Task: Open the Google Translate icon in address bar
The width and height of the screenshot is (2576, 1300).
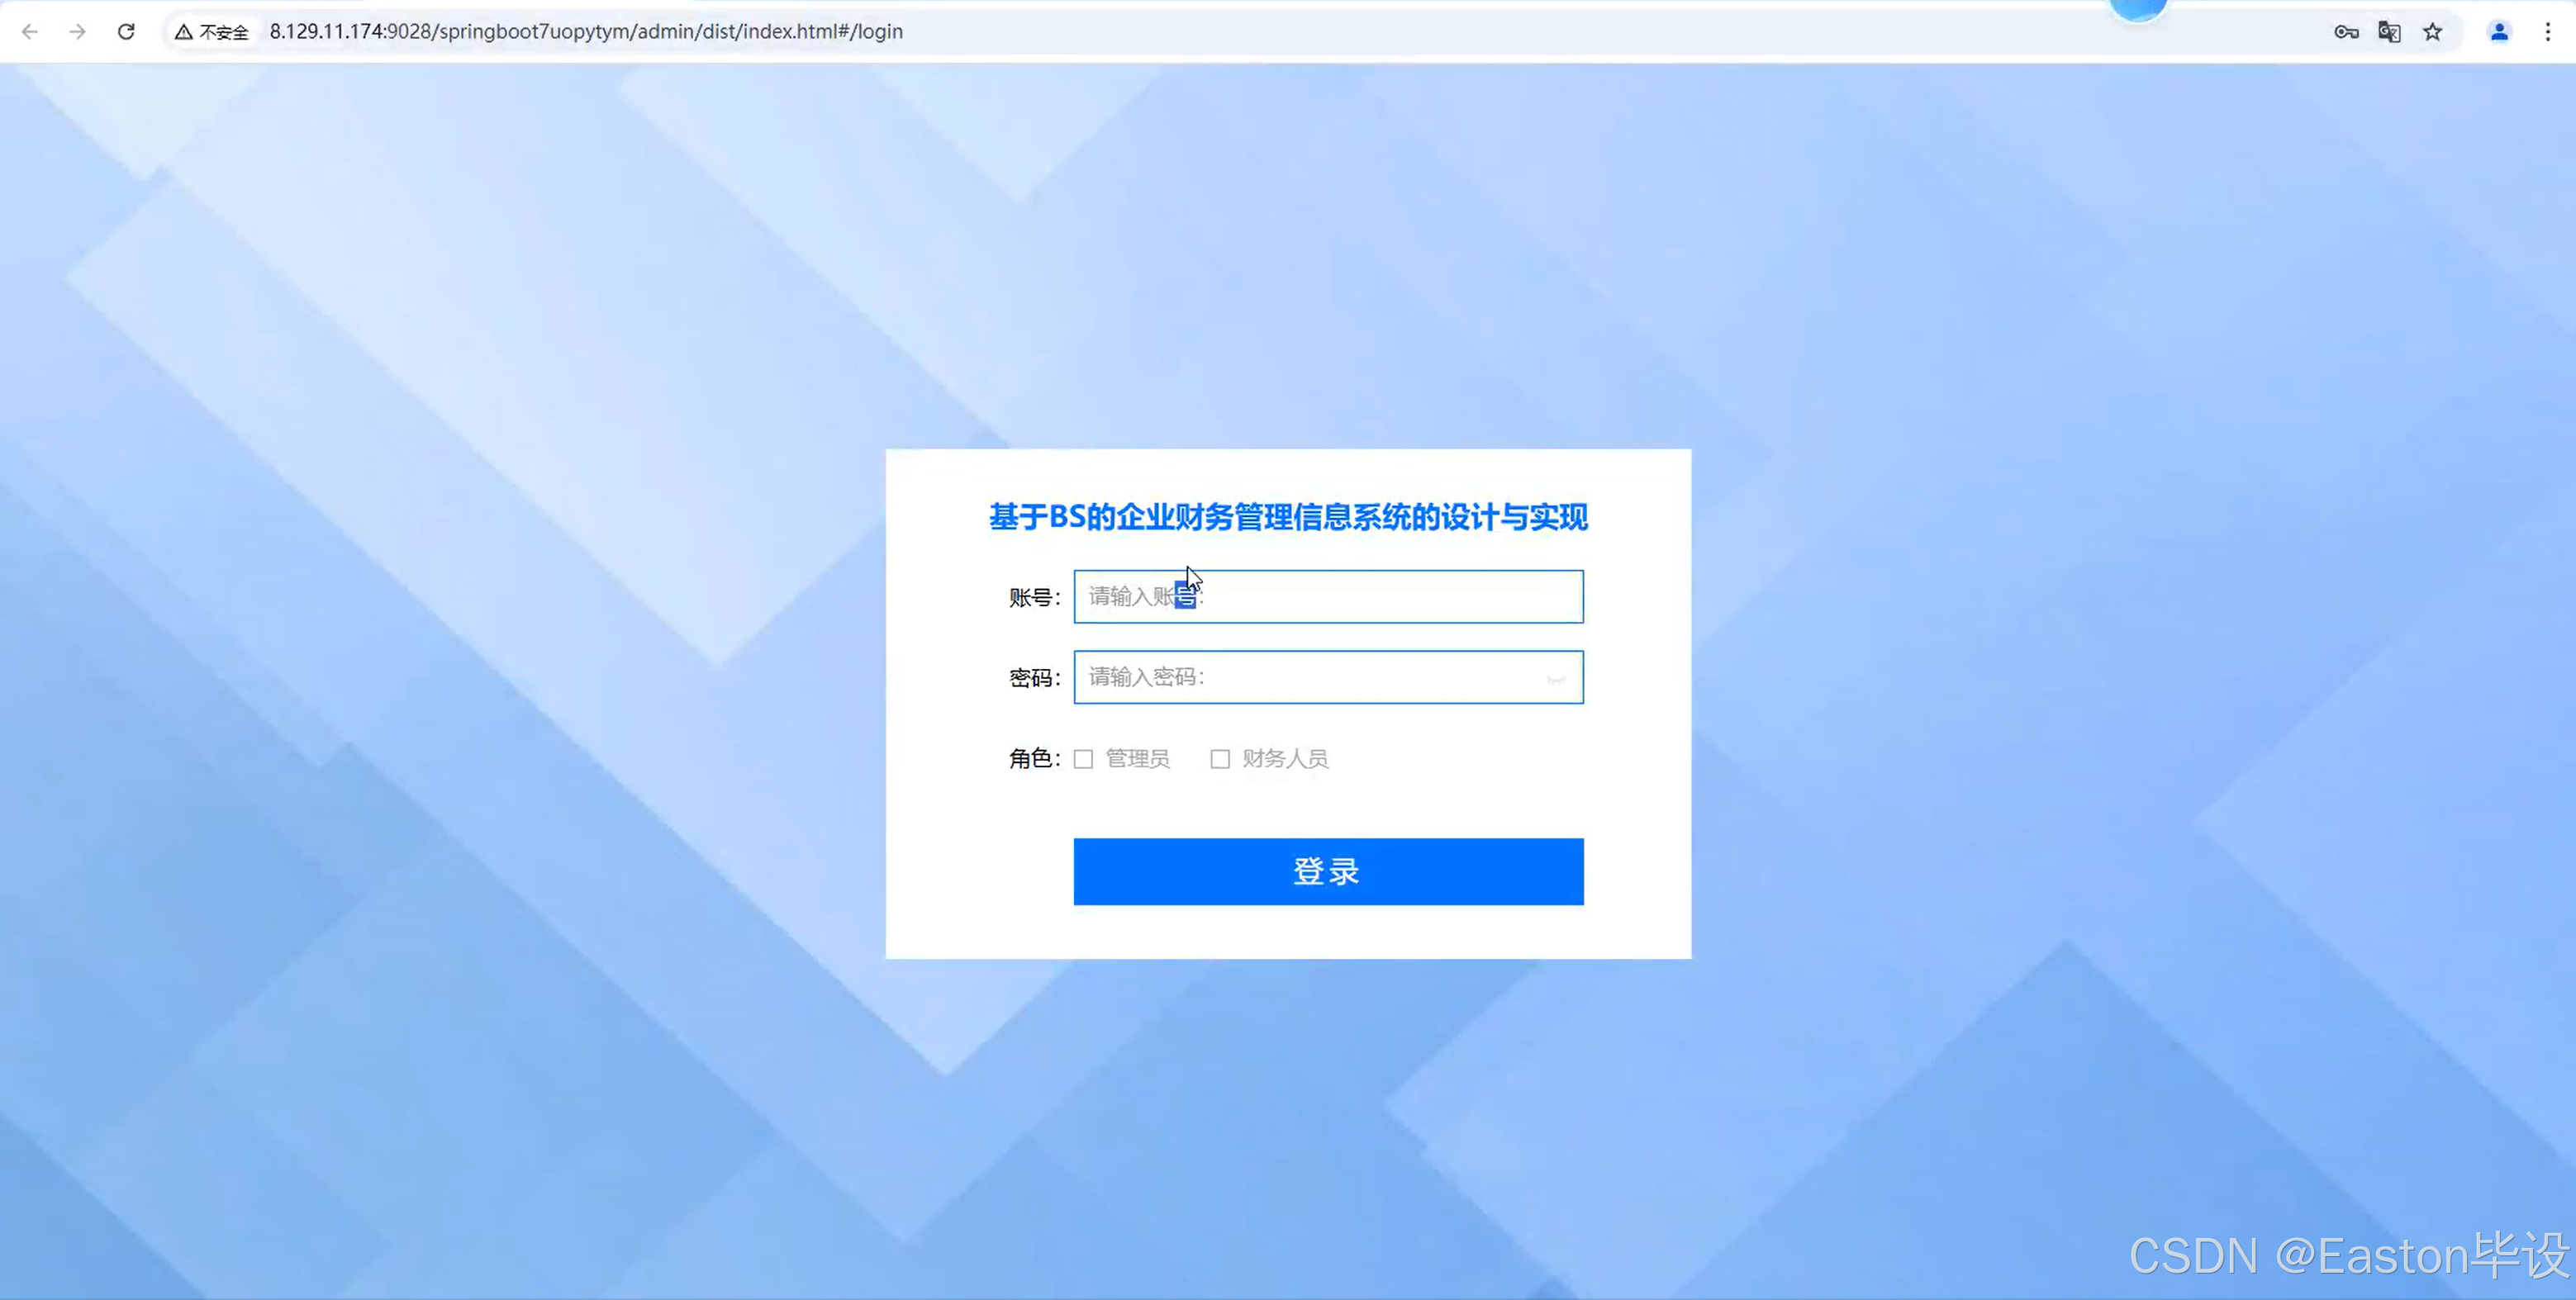Action: [2389, 31]
